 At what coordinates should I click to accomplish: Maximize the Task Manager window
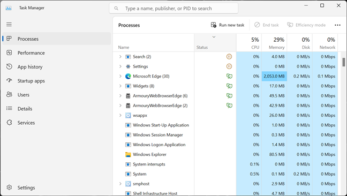[x=322, y=5]
